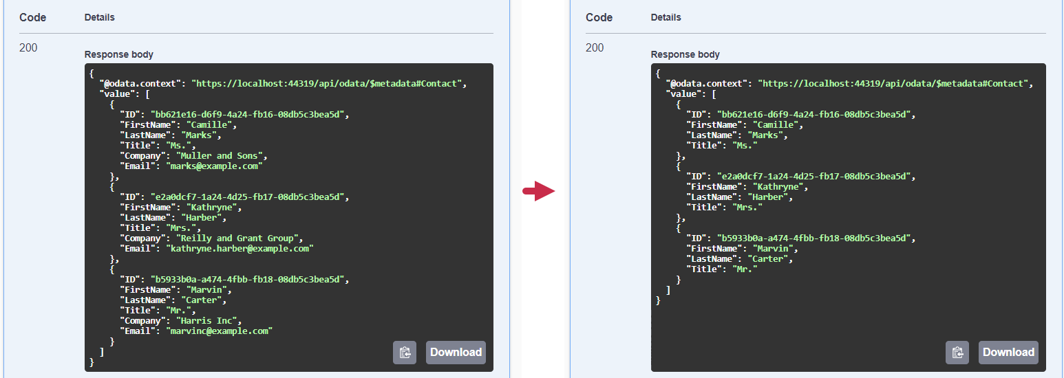Click the "Mrs." title in left panel
The width and height of the screenshot is (1064, 378).
(x=180, y=228)
